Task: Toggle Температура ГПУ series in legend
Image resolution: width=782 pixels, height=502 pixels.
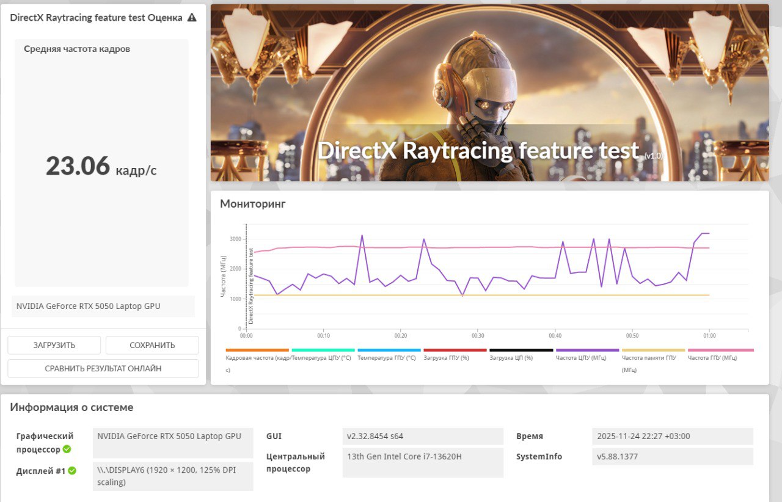Action: pyautogui.click(x=387, y=358)
